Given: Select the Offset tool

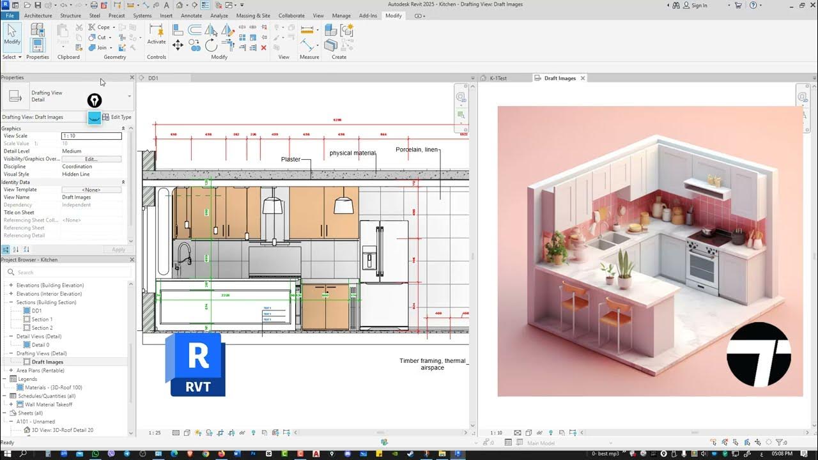Looking at the screenshot, I should [194, 29].
